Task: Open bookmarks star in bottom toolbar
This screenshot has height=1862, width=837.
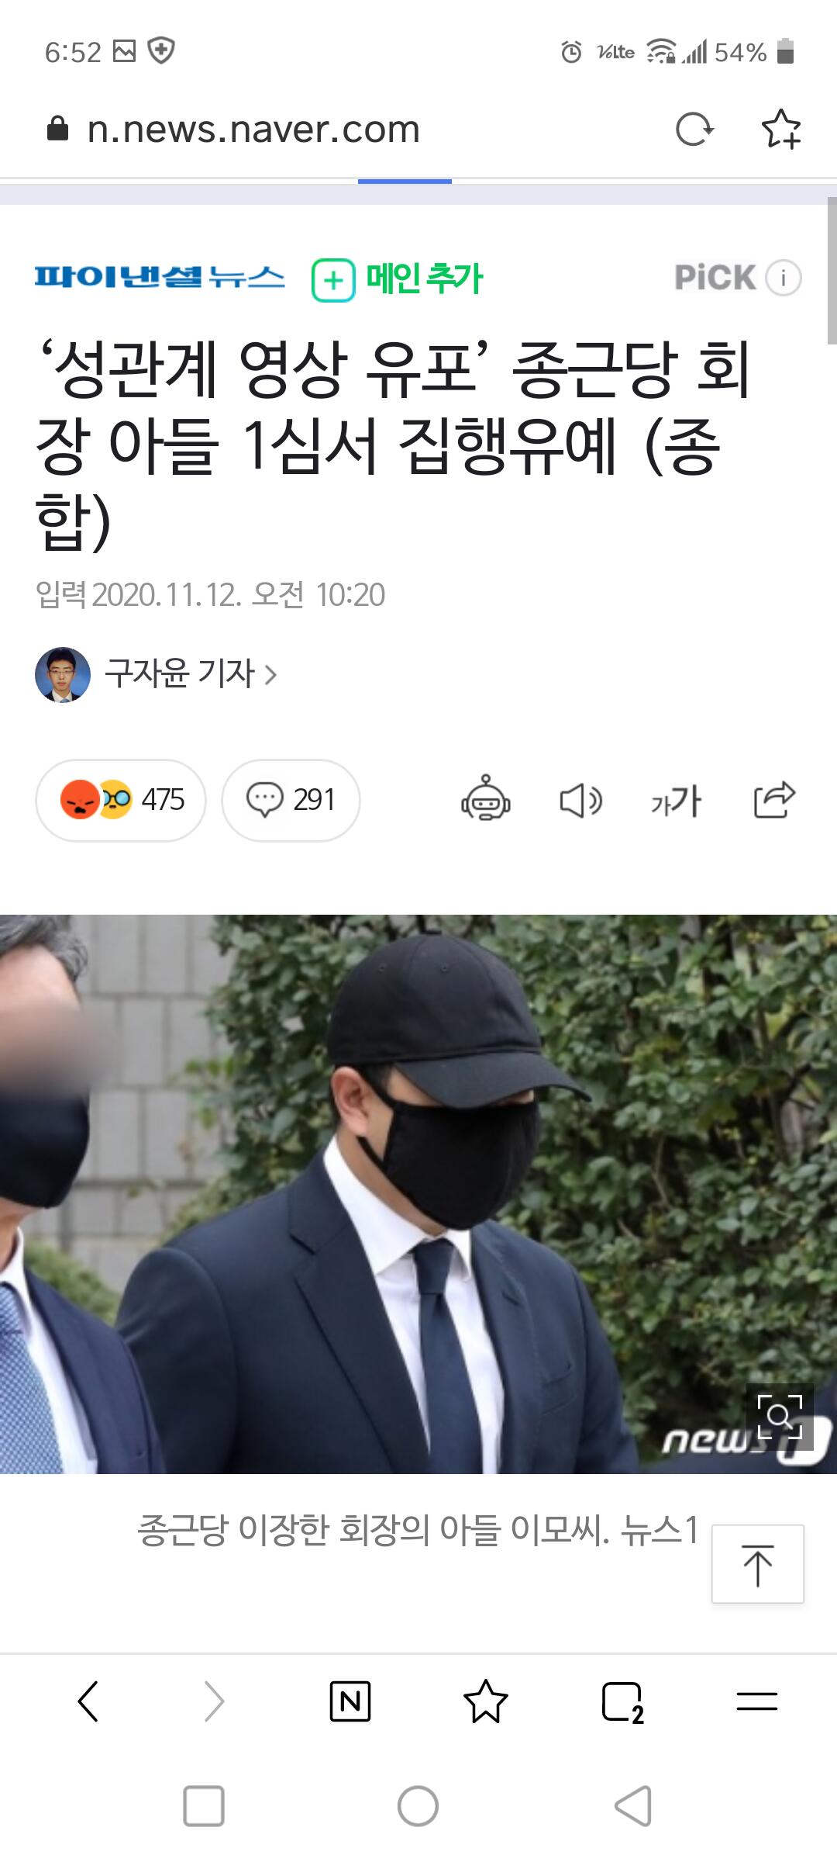Action: [486, 1702]
